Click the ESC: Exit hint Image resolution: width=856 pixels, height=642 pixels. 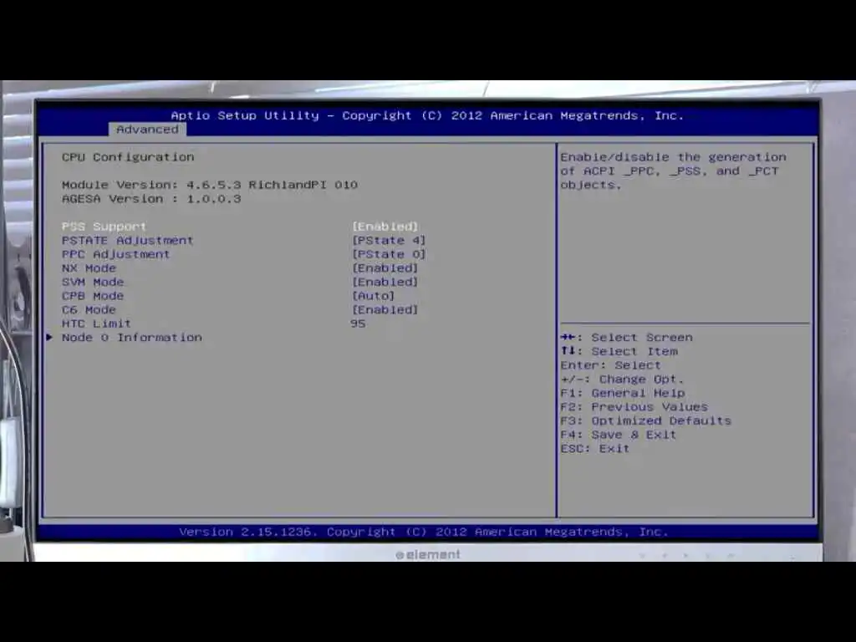pos(594,449)
